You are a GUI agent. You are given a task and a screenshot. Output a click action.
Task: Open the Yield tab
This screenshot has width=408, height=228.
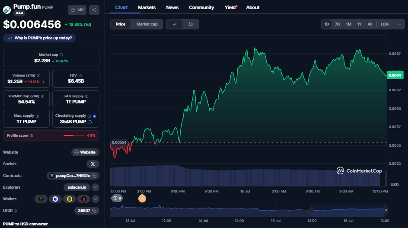(x=230, y=7)
